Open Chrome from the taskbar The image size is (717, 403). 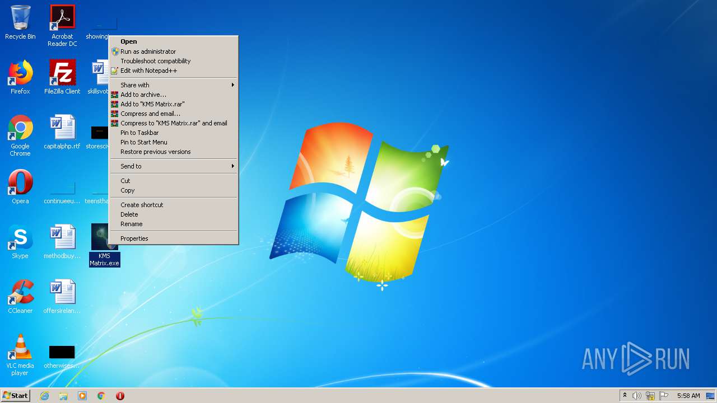point(101,396)
